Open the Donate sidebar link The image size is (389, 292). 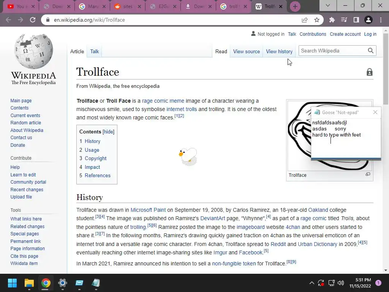click(x=17, y=145)
